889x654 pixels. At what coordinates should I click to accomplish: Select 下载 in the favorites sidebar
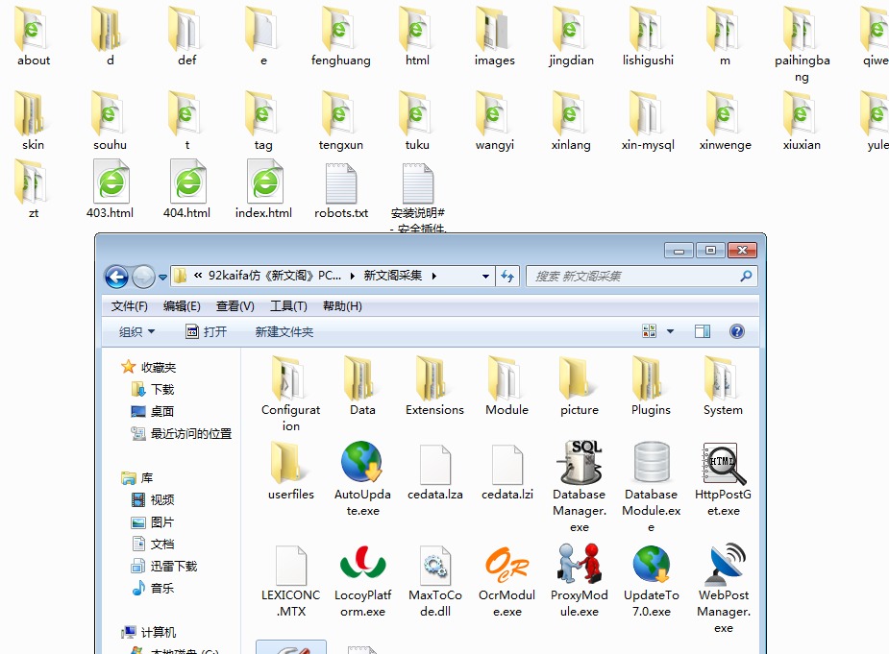(x=162, y=389)
